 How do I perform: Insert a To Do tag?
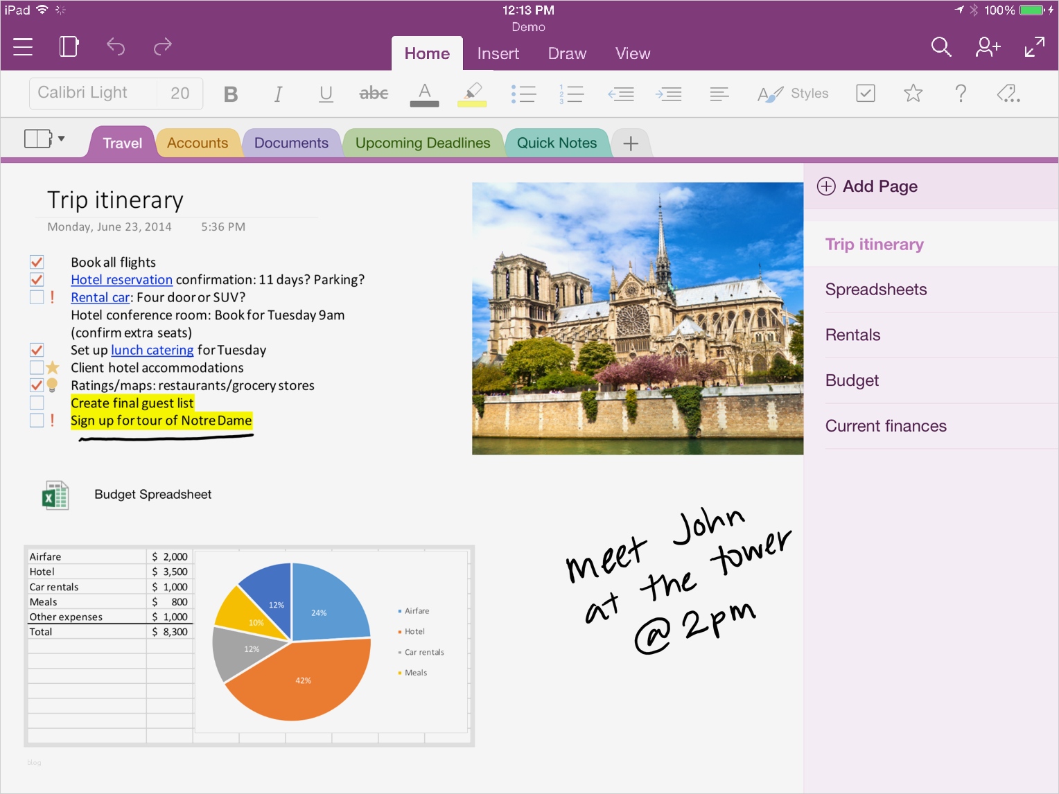[x=865, y=93]
